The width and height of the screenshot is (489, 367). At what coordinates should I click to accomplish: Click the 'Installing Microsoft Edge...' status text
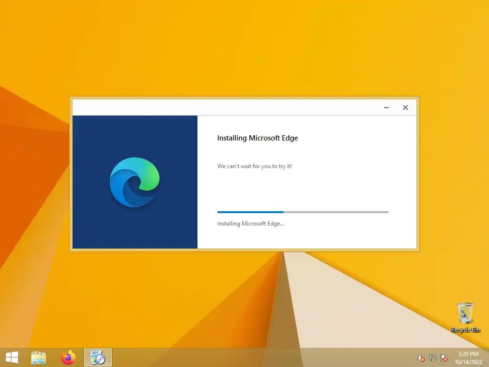pyautogui.click(x=250, y=224)
